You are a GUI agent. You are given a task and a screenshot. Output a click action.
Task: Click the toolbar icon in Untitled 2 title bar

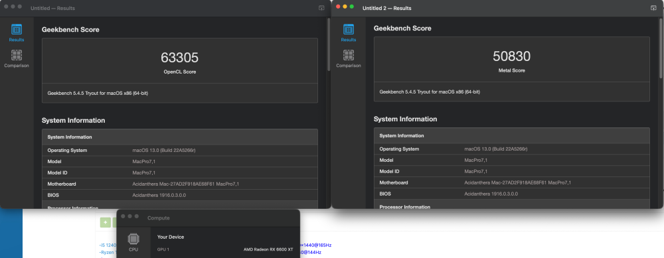click(653, 8)
